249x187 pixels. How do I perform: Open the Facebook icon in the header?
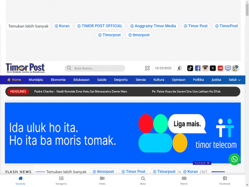click(x=198, y=68)
